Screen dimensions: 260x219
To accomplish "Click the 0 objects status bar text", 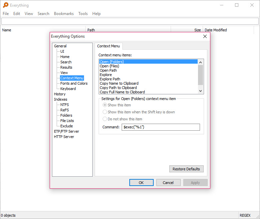I will [8, 215].
